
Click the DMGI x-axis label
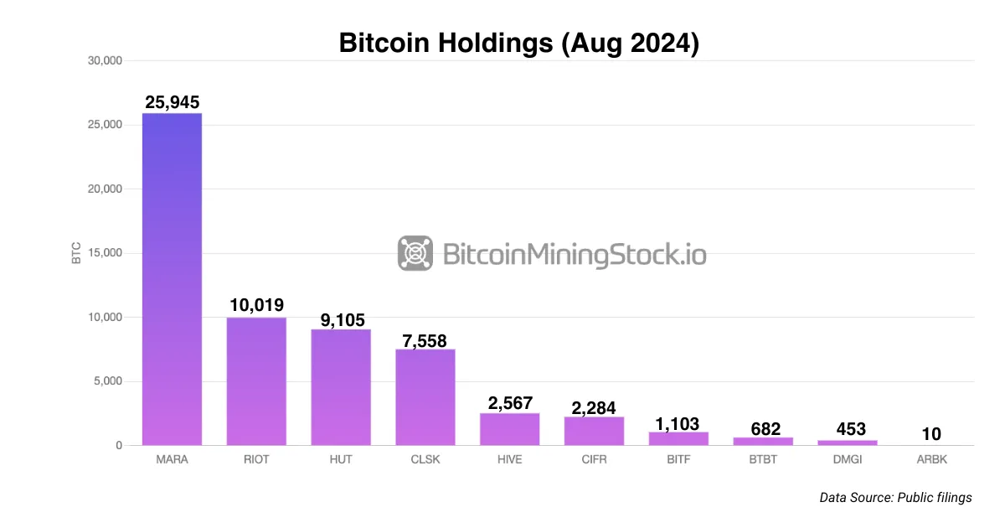click(847, 460)
